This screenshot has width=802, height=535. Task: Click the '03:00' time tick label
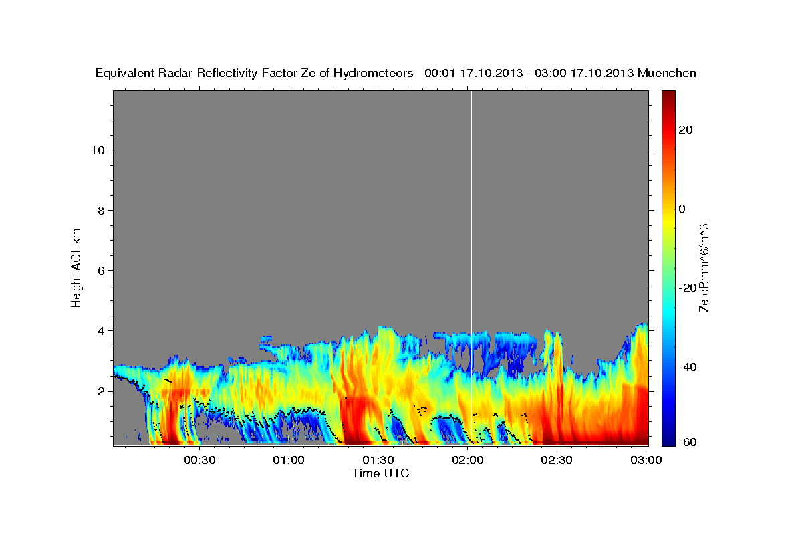click(x=646, y=461)
